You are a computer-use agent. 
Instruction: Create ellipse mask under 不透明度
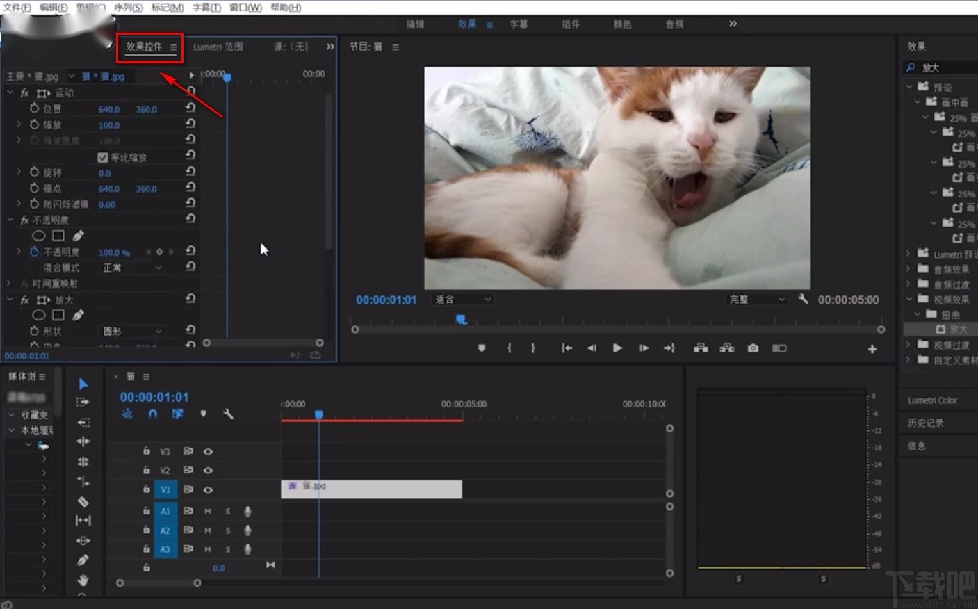click(x=39, y=236)
